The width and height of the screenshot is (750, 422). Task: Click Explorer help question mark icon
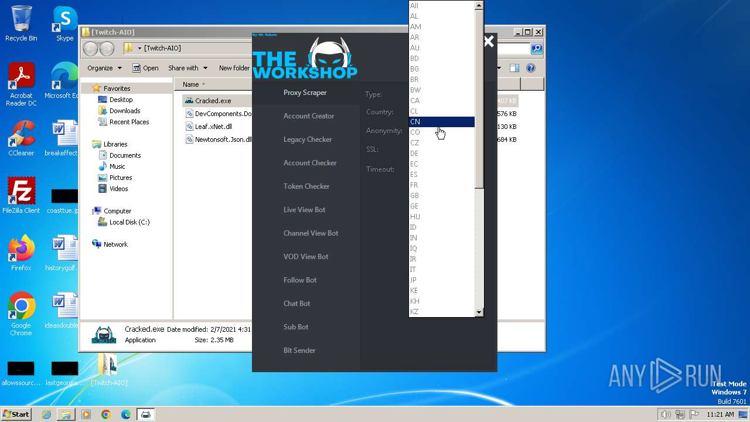coord(531,68)
